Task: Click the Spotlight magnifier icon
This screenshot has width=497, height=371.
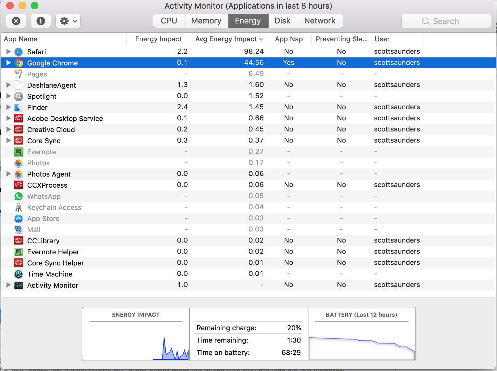Action: pyautogui.click(x=19, y=96)
